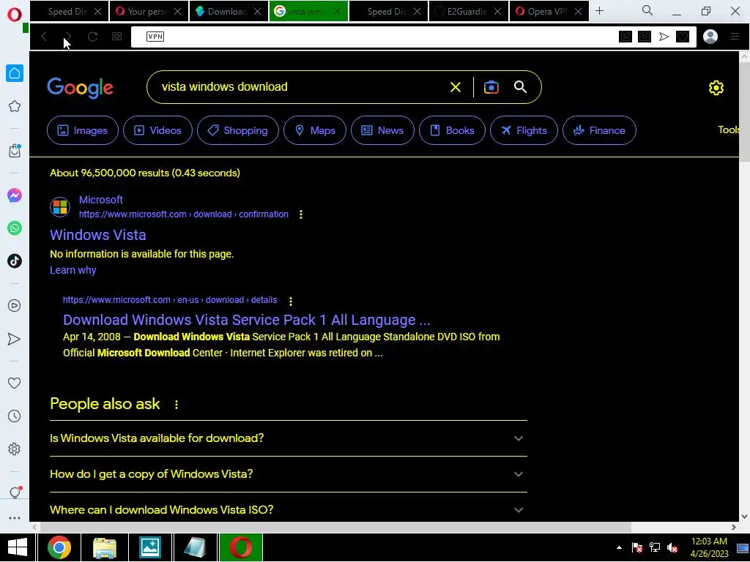Screen dimensions: 750x562
Task: Filter results by Finance
Action: pos(599,130)
